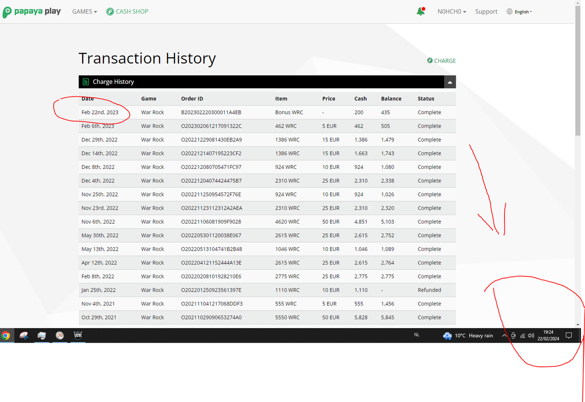Screen dimensions: 585x402
Task: Open the Action Center notifications icon
Action: pos(568,336)
